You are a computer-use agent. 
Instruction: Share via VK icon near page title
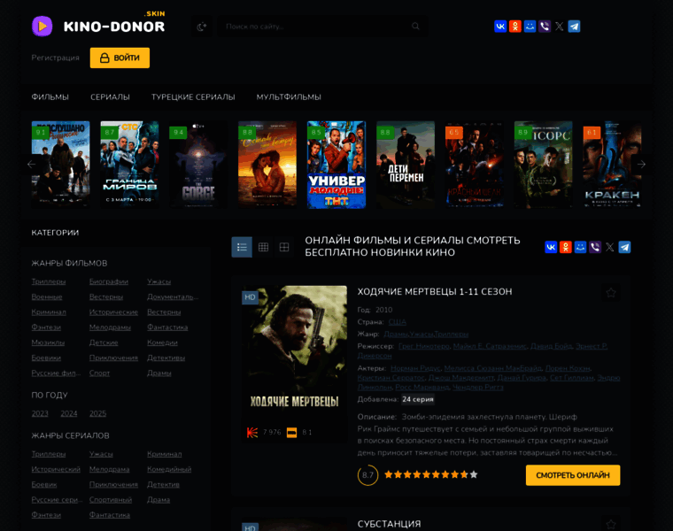[x=551, y=247]
